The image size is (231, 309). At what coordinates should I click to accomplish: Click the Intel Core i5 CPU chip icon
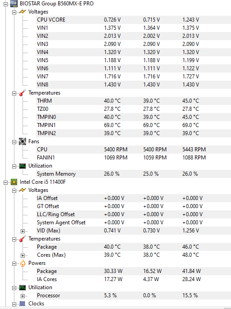pos(14,182)
